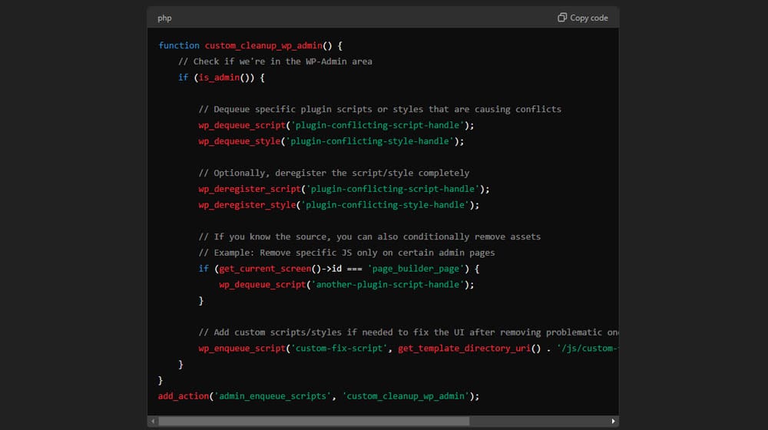Click get_current_screen() in the if statement

click(x=270, y=269)
